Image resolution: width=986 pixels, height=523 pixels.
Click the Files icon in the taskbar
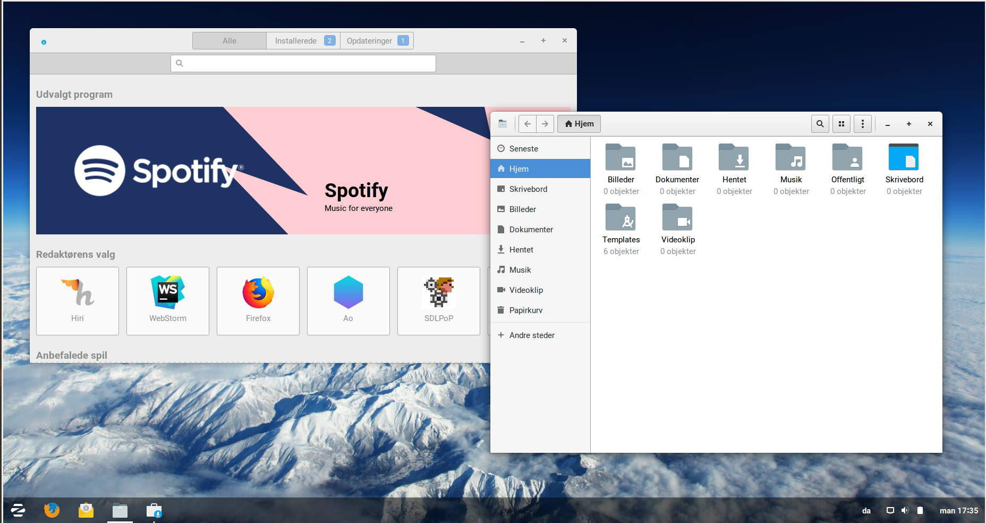120,510
